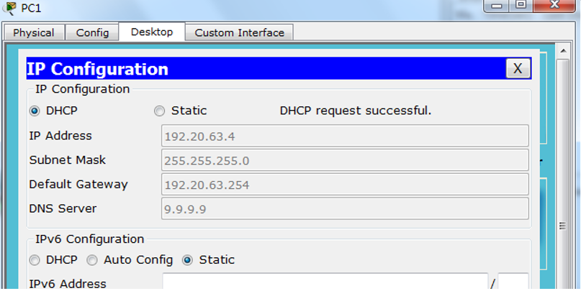The image size is (581, 291).
Task: Switch to the Physical tab
Action: (x=34, y=32)
